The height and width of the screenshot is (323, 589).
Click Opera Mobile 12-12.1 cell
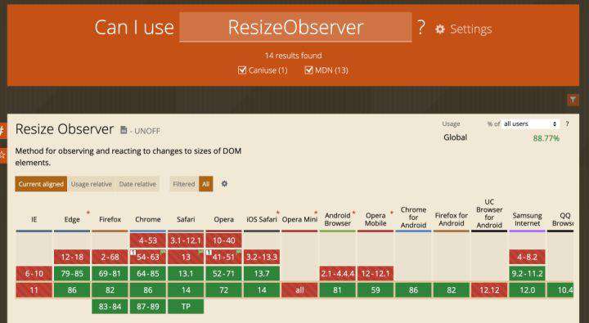375,273
